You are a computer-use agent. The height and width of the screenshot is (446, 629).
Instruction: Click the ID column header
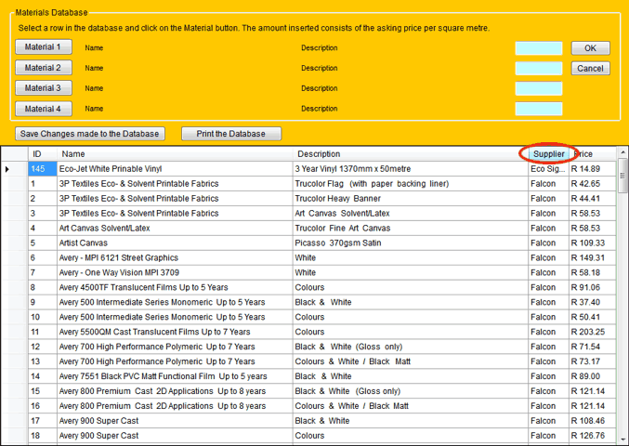click(x=43, y=154)
